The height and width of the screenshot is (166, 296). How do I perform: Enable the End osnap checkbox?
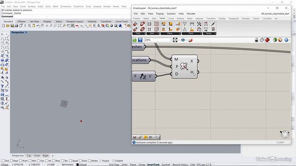pyautogui.click(x=3, y=161)
